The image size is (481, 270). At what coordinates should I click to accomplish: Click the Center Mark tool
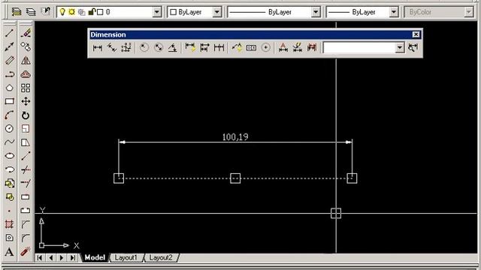[x=265, y=48]
